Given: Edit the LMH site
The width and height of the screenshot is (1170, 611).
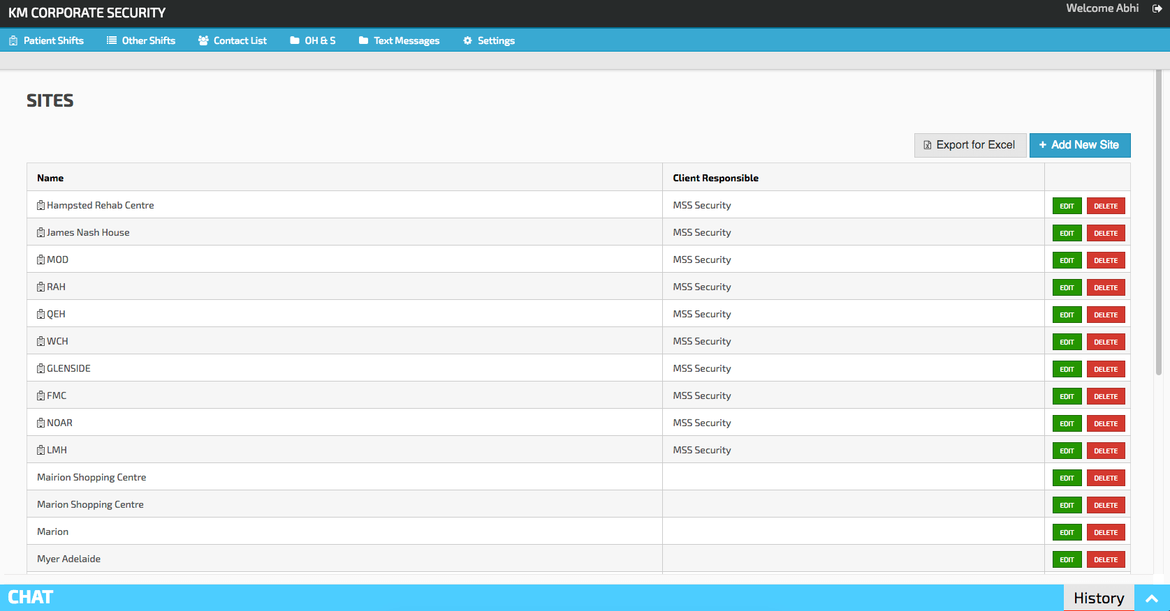Looking at the screenshot, I should pos(1067,451).
